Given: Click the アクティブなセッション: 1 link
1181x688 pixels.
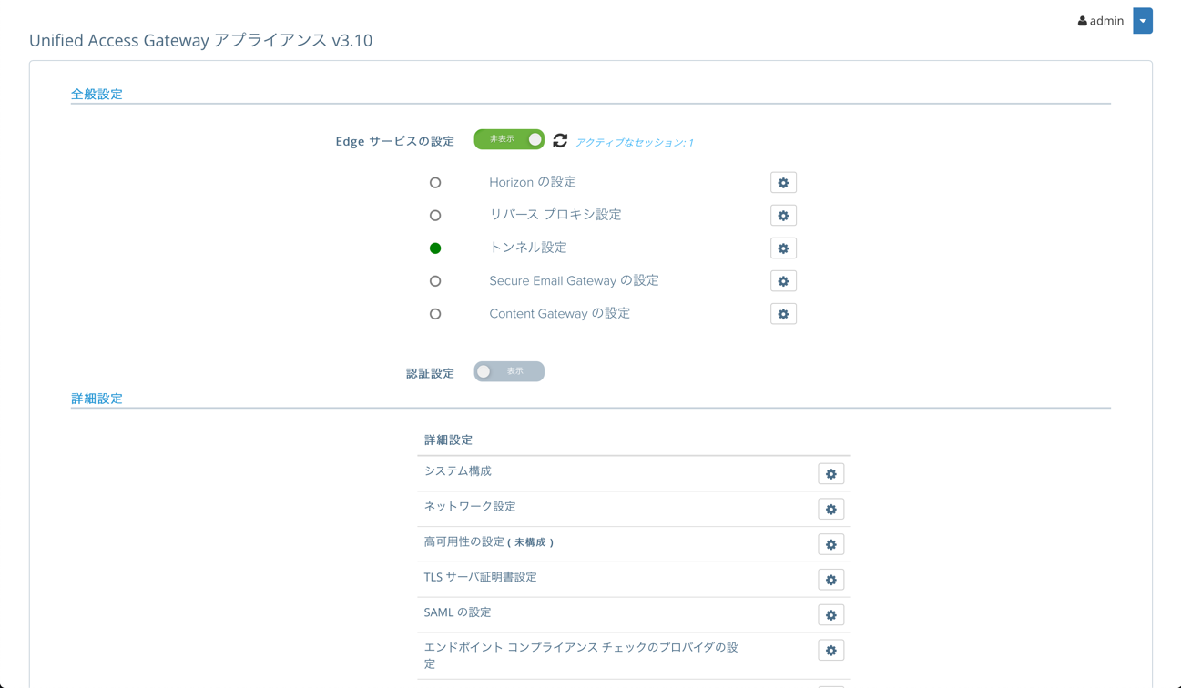Looking at the screenshot, I should click(635, 142).
